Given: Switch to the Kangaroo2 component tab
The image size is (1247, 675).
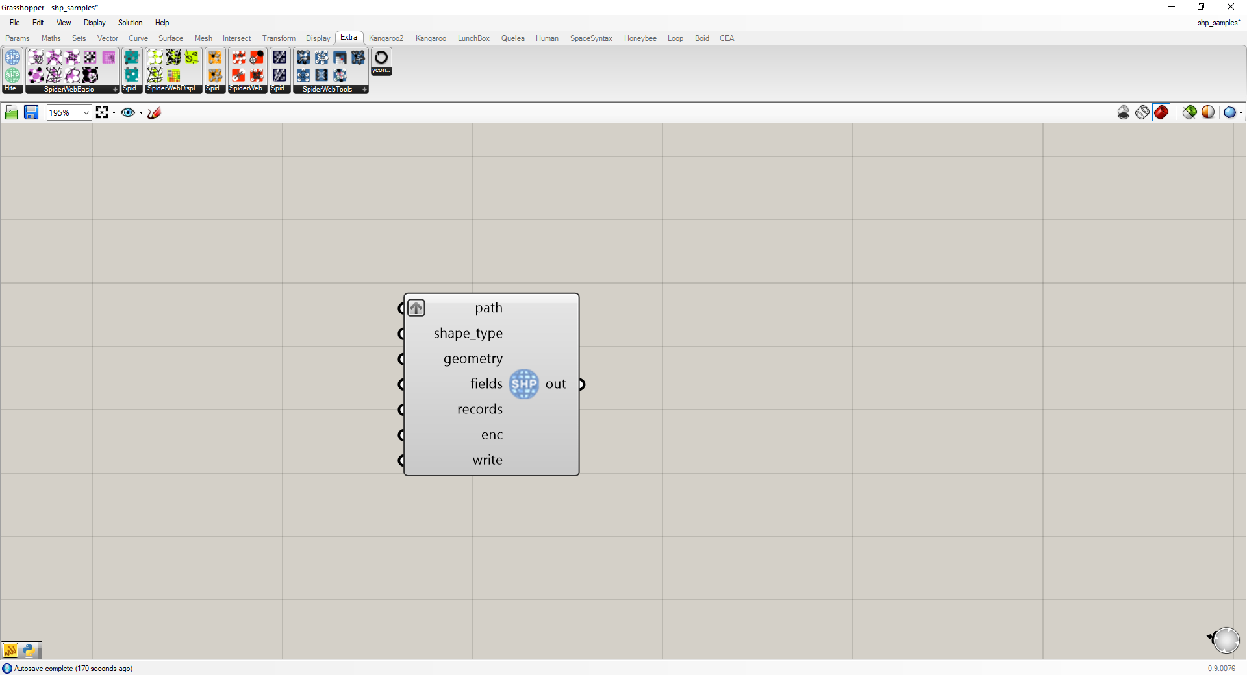Looking at the screenshot, I should [386, 38].
